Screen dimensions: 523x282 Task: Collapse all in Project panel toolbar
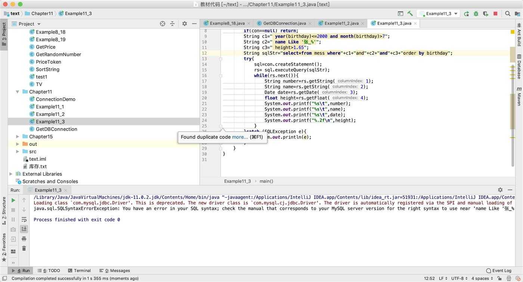click(x=172, y=24)
